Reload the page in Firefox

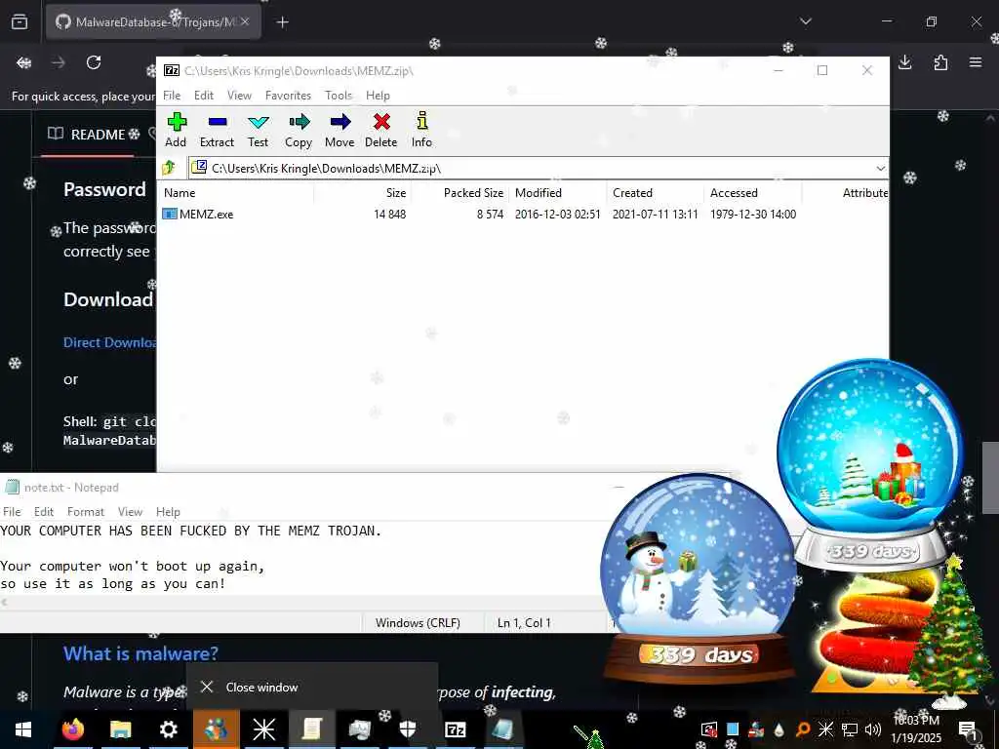pos(94,62)
